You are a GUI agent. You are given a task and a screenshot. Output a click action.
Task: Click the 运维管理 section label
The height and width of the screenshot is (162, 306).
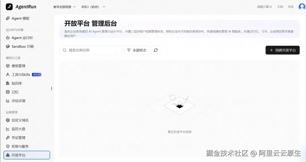[x=12, y=112]
